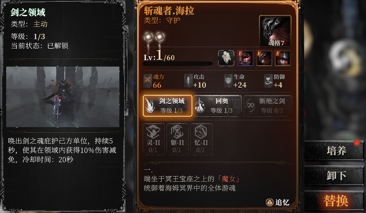The width and height of the screenshot is (366, 213).
Task: Click the 卸下 button
Action: [x=334, y=176]
